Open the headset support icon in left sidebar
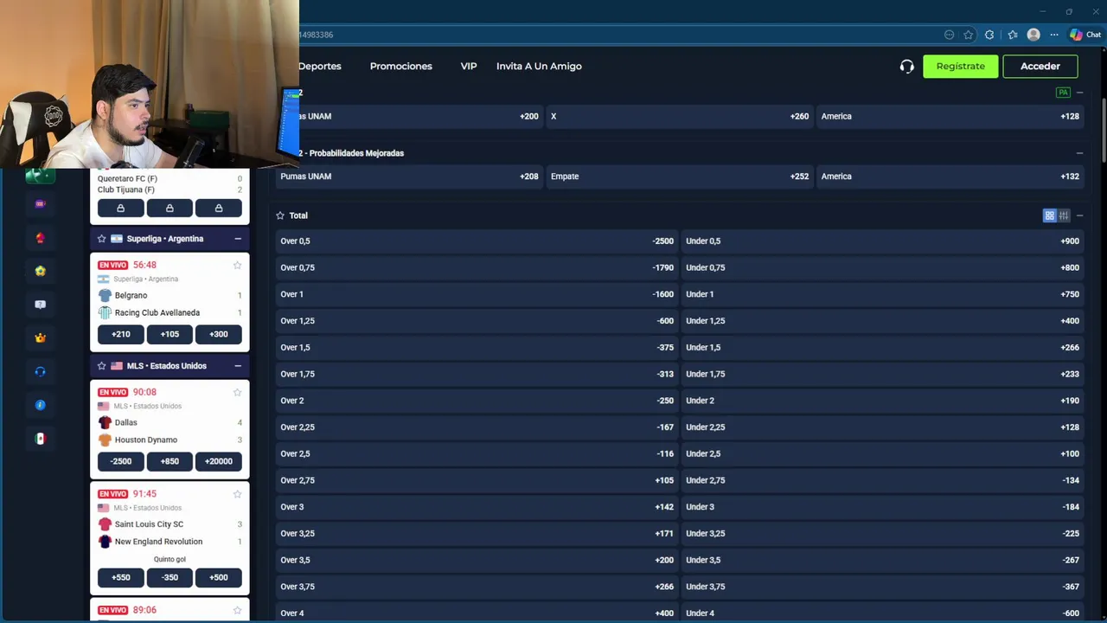The image size is (1107, 623). click(x=40, y=371)
